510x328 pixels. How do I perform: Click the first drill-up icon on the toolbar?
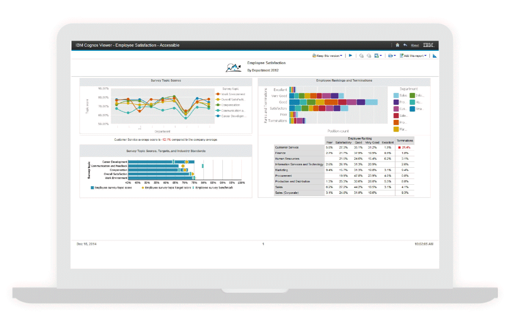point(361,55)
